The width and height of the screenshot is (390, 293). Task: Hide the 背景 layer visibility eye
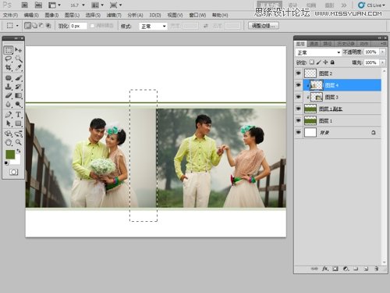(299, 132)
